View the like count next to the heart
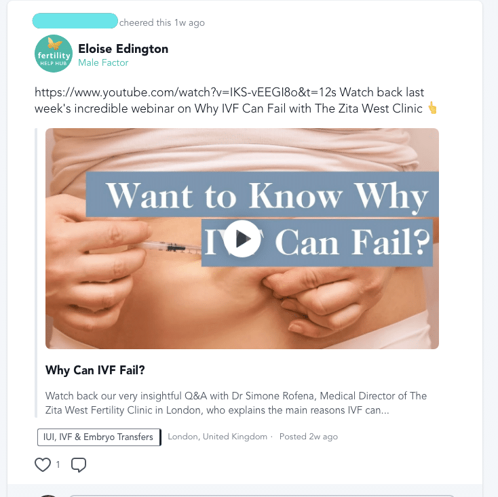This screenshot has height=497, width=498. click(58, 465)
